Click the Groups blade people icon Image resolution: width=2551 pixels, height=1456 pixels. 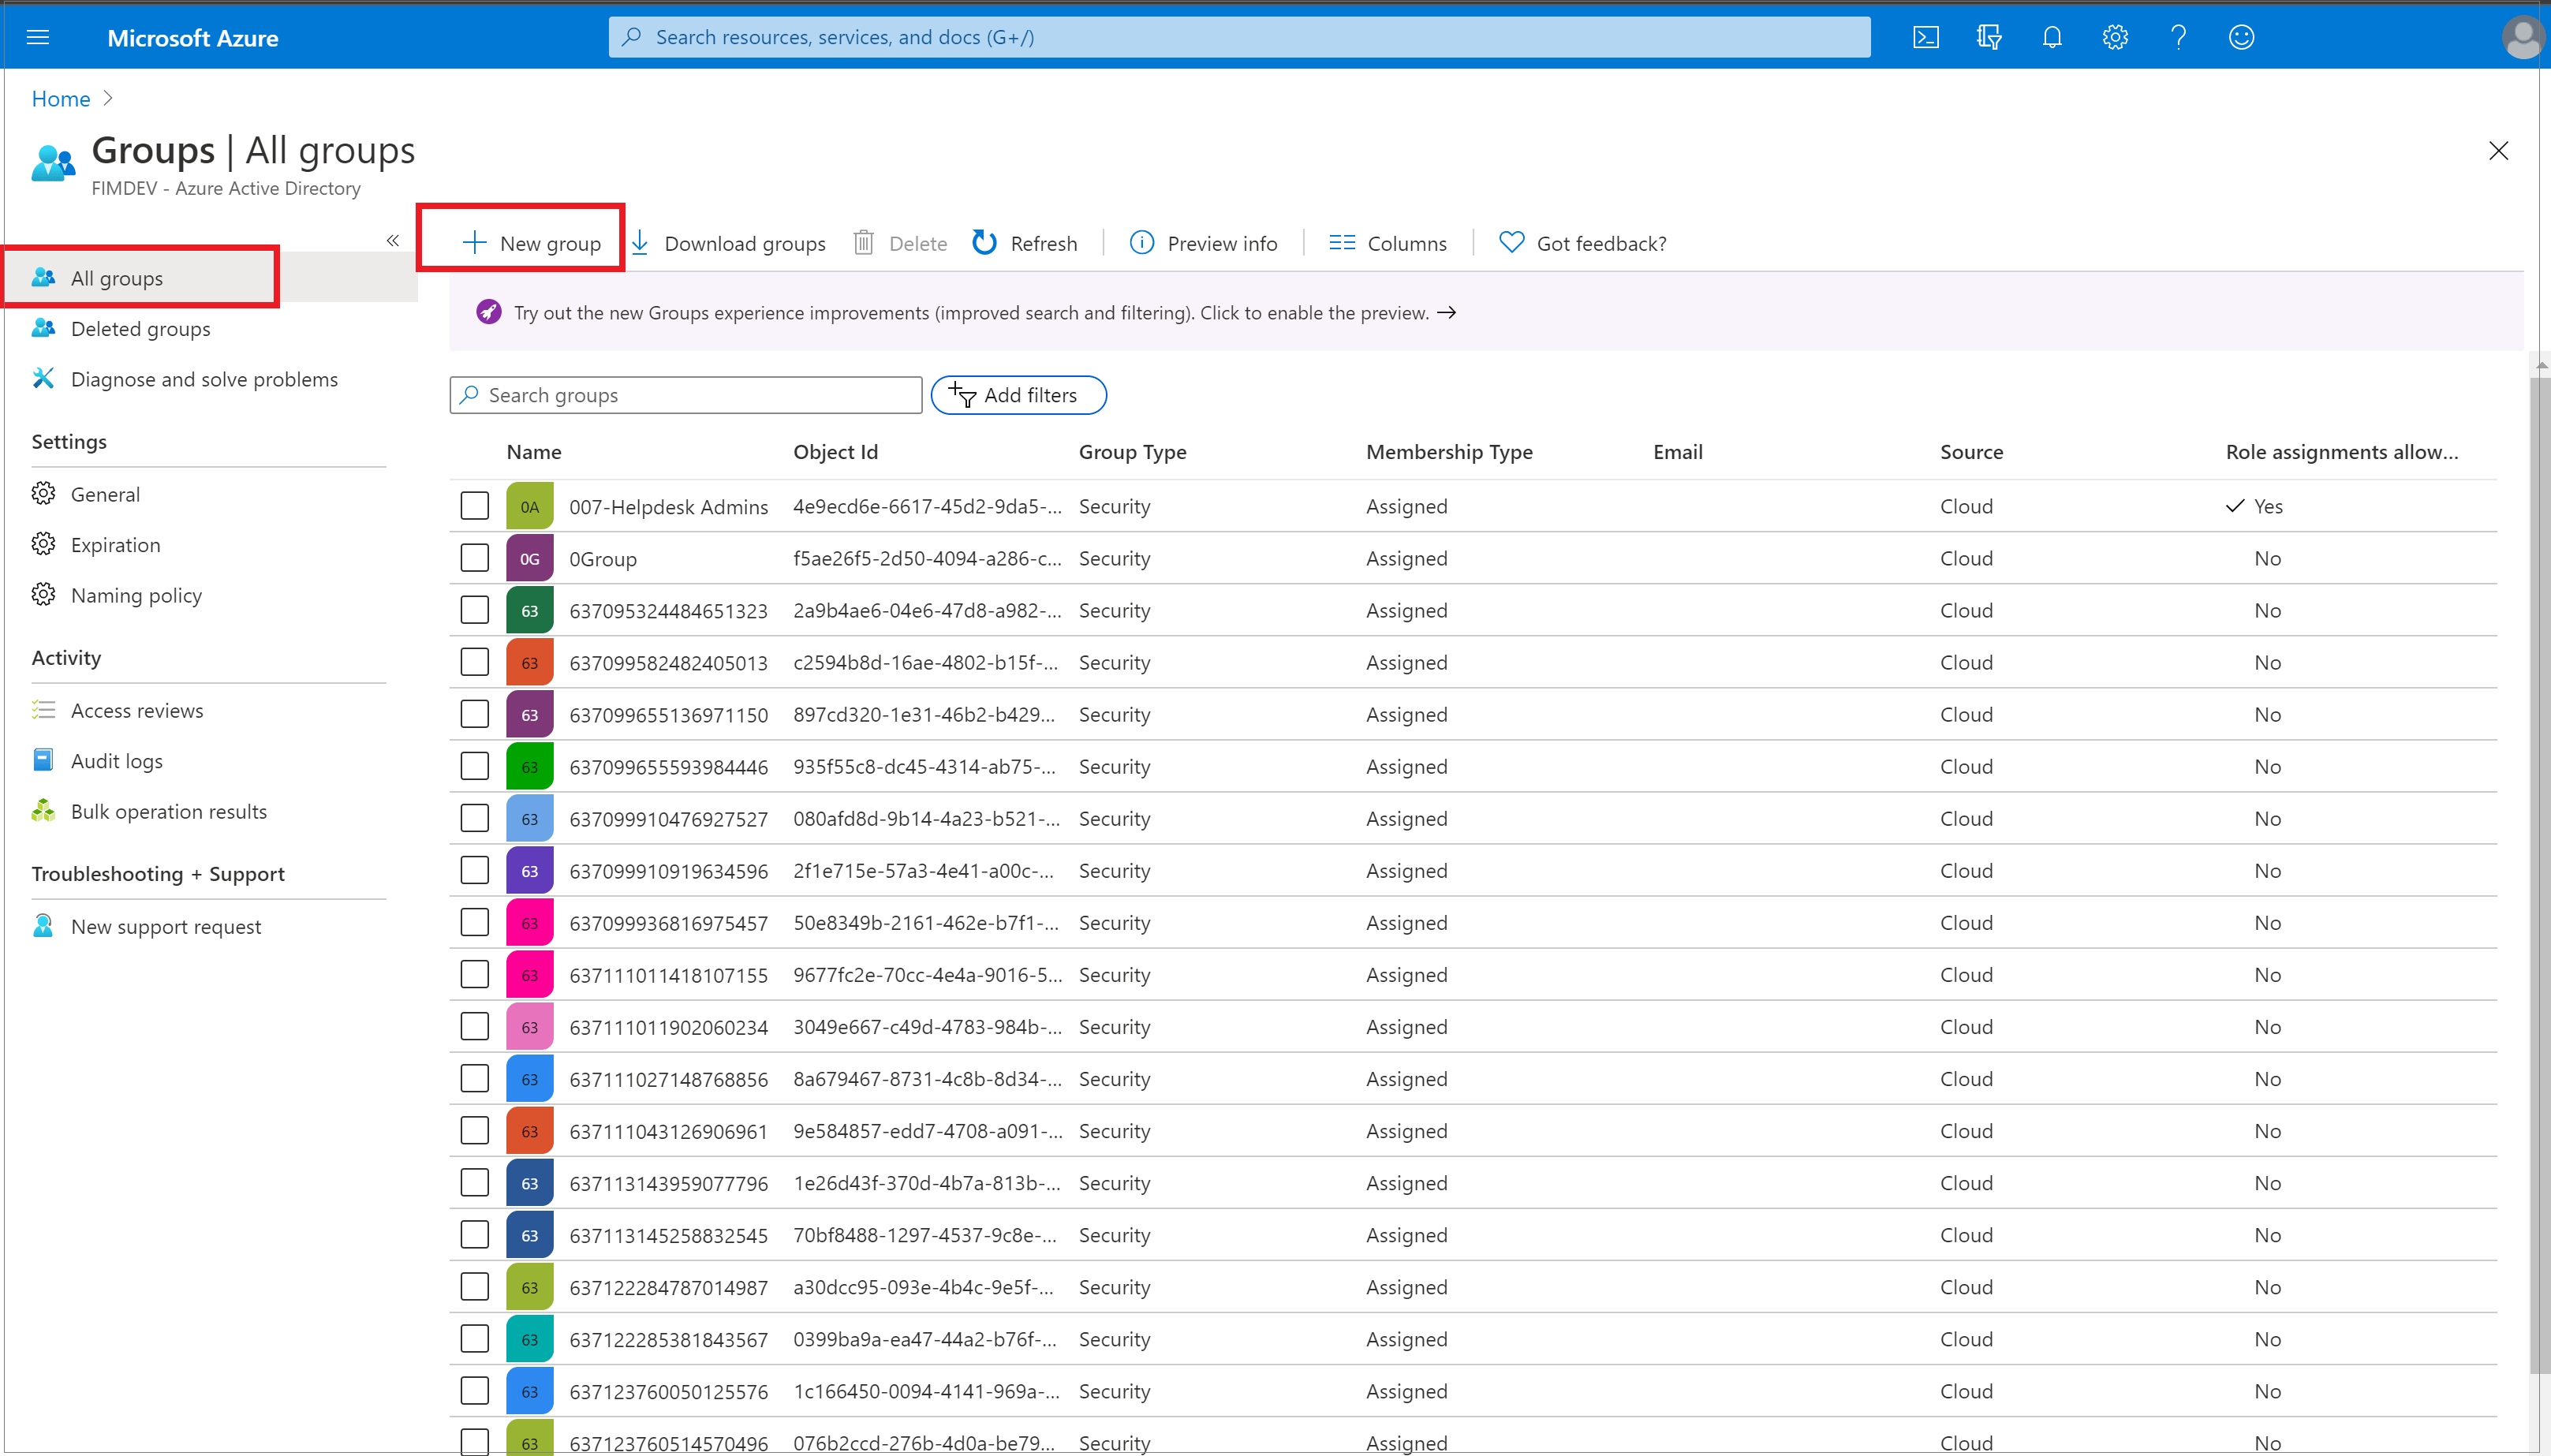(53, 163)
